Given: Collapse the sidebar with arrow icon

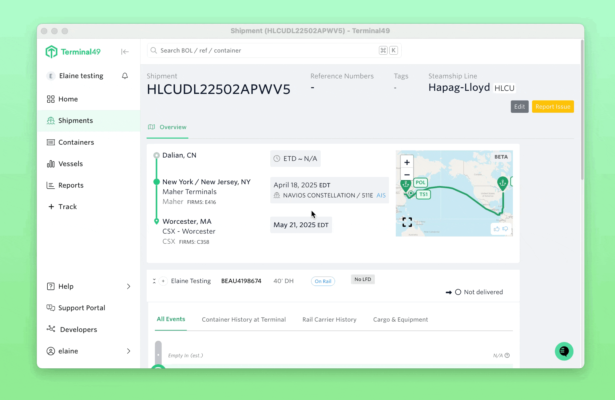Looking at the screenshot, I should [x=125, y=52].
